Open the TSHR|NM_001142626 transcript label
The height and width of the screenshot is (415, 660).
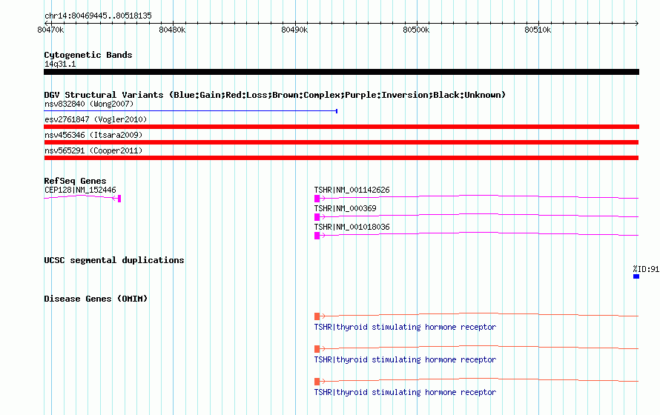tap(352, 190)
